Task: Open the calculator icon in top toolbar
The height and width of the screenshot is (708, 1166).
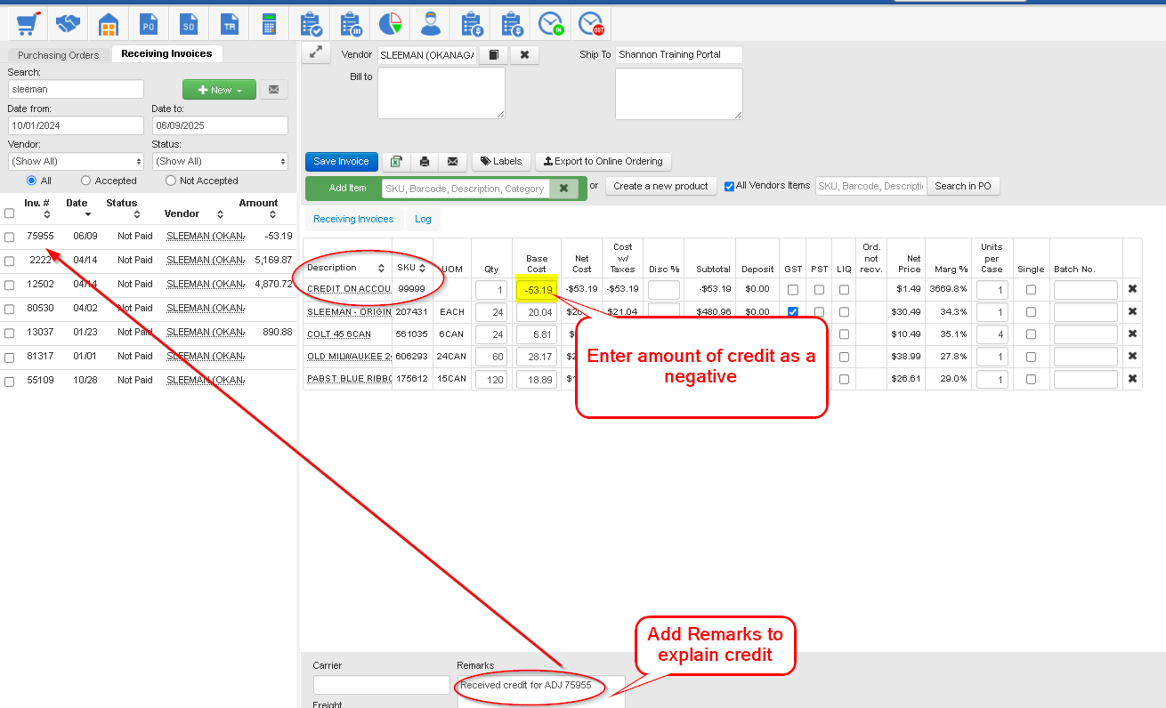Action: (269, 24)
